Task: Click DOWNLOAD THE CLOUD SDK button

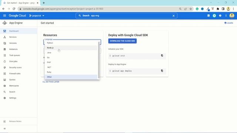Action: [x=123, y=41]
